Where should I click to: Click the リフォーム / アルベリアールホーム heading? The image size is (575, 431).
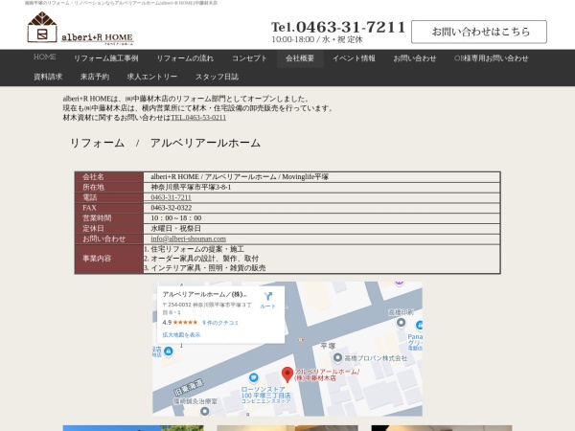165,143
